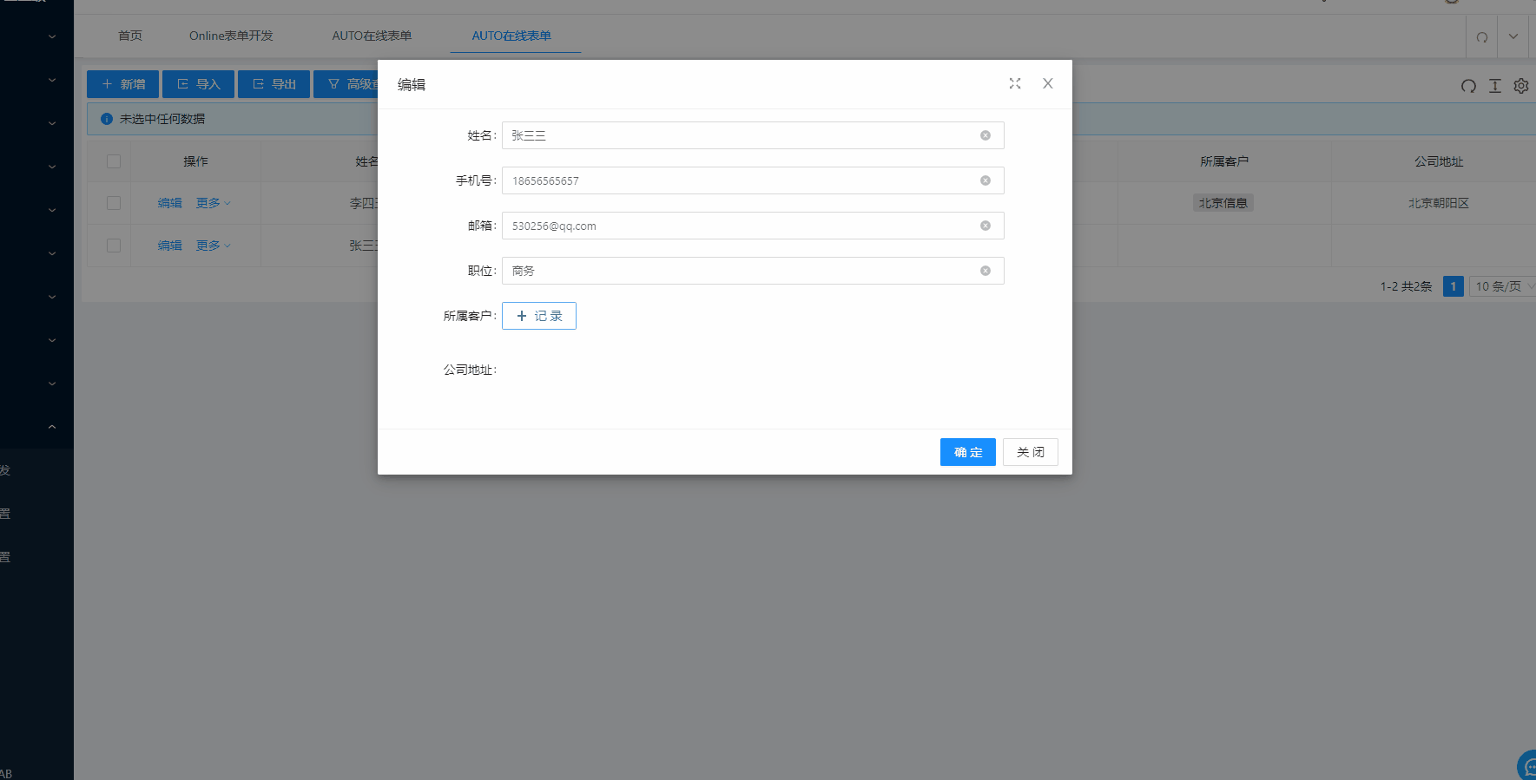This screenshot has width=1536, height=780.
Task: Switch to the Online表单开发 tab
Action: point(231,36)
